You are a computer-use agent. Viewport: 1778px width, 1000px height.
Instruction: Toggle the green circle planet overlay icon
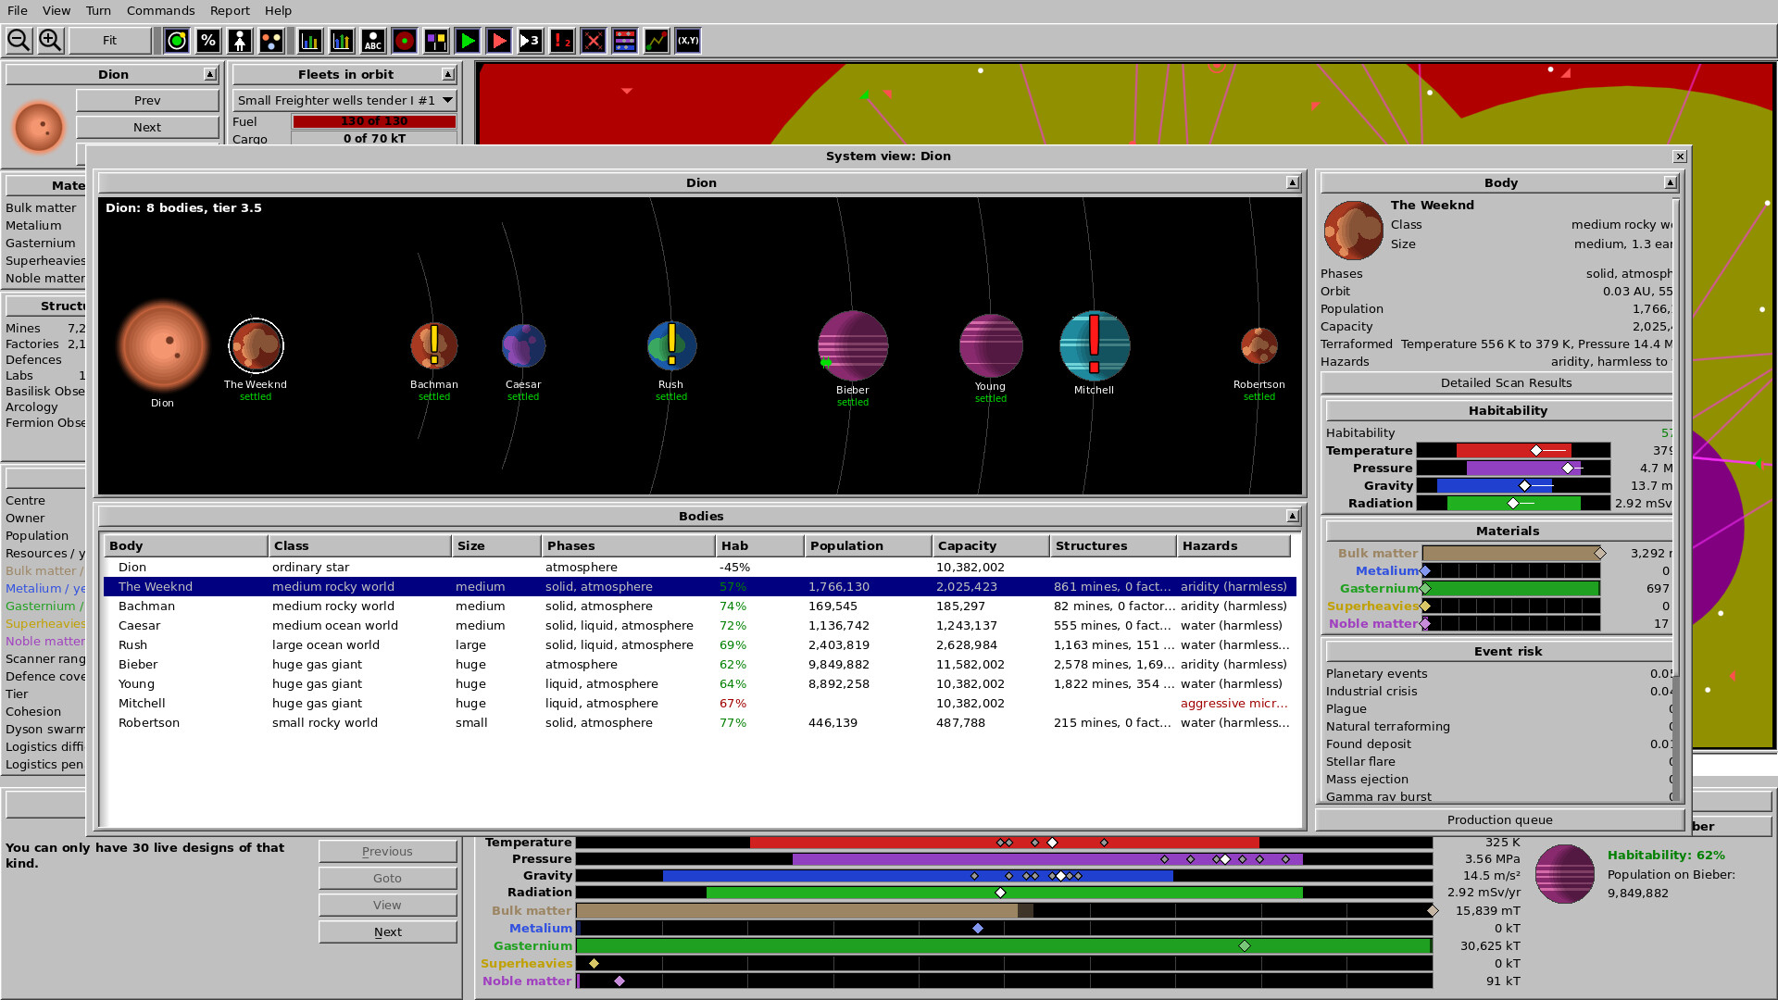177,41
